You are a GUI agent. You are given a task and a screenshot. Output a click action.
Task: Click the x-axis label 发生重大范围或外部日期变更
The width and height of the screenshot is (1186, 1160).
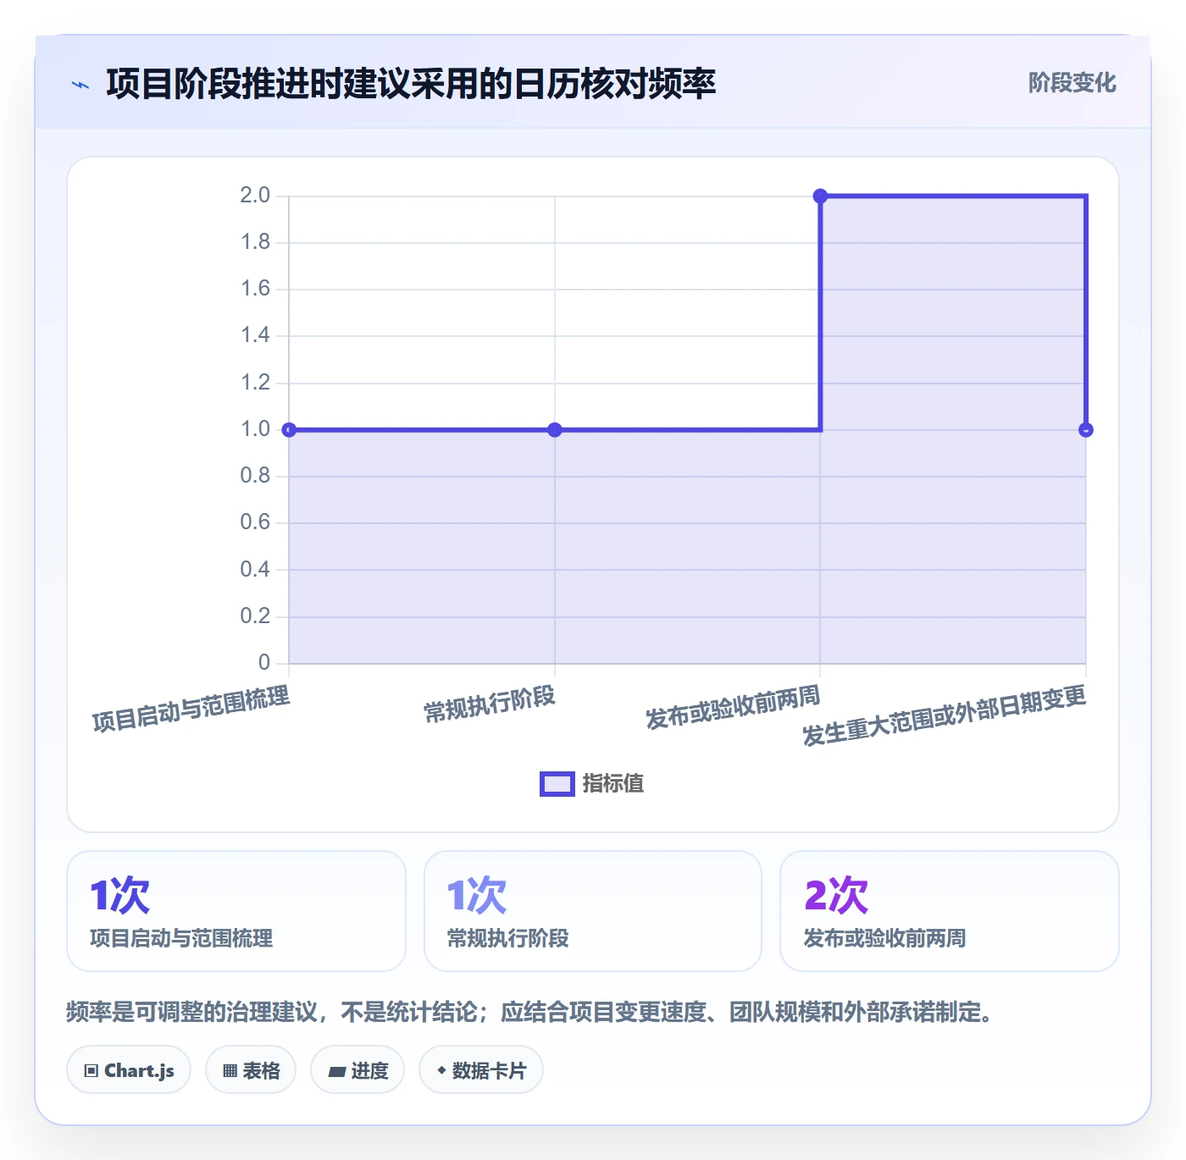click(945, 715)
